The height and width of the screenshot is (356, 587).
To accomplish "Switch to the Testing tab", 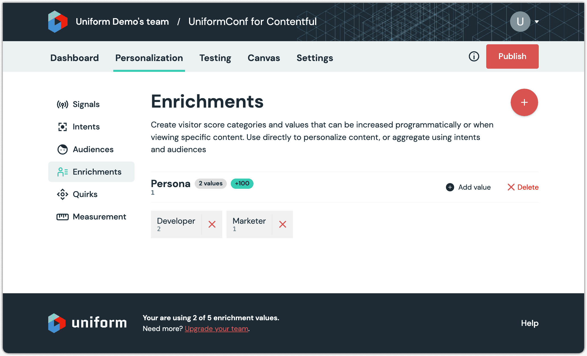I will click(215, 58).
